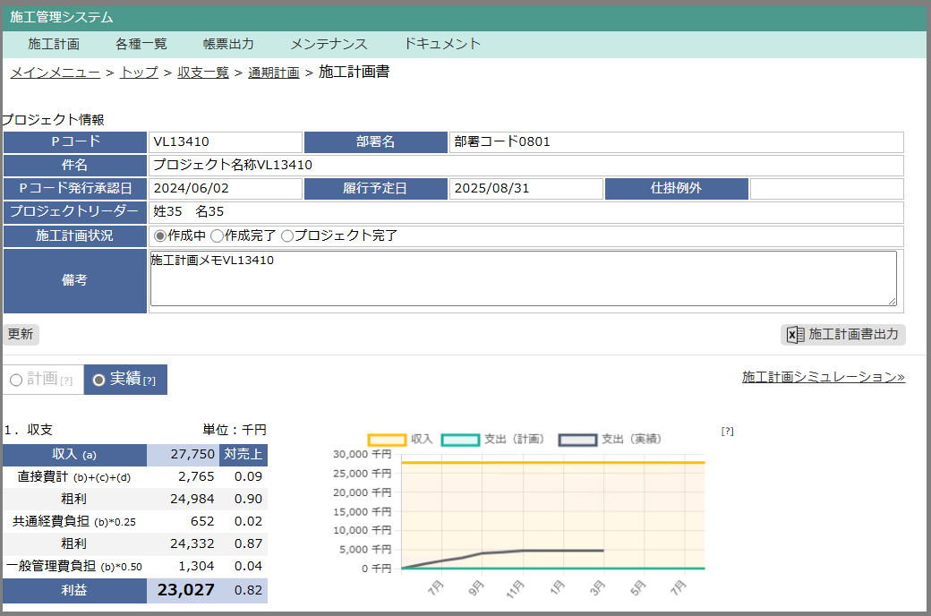
Task: Open the ドキュメント menu
Action: click(442, 44)
